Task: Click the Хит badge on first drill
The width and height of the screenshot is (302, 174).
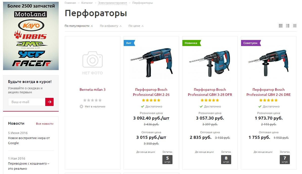Action: (x=129, y=43)
